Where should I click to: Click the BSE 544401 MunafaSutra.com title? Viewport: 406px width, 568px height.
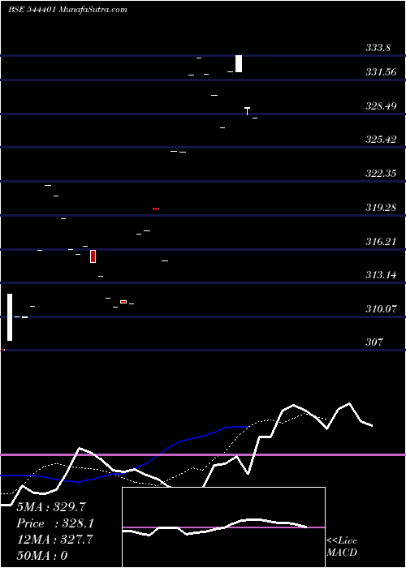pos(67,10)
